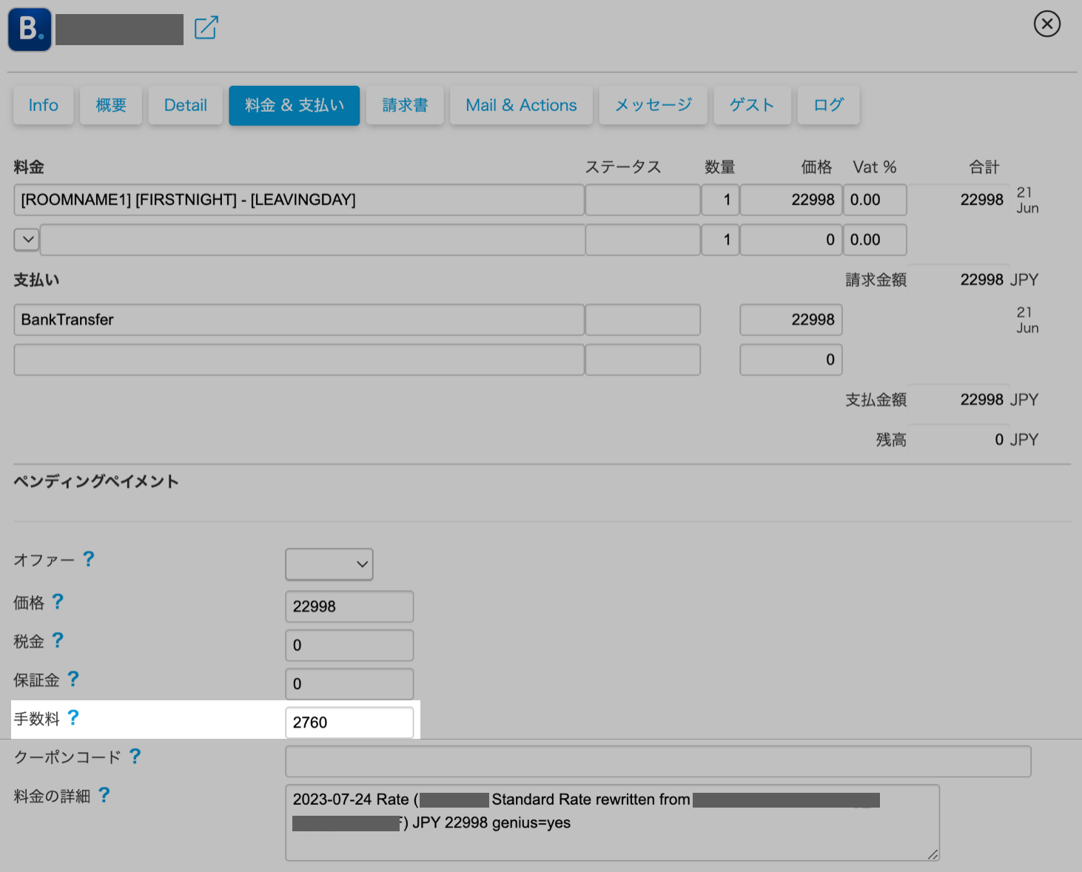Open the Mail & Actions tab
This screenshot has width=1082, height=872.
(x=521, y=105)
